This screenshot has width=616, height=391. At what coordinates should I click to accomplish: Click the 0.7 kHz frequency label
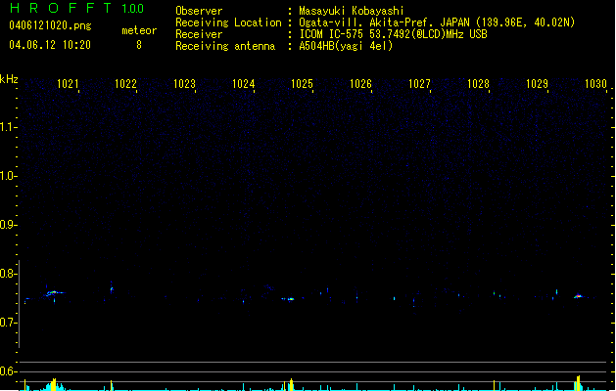7,323
